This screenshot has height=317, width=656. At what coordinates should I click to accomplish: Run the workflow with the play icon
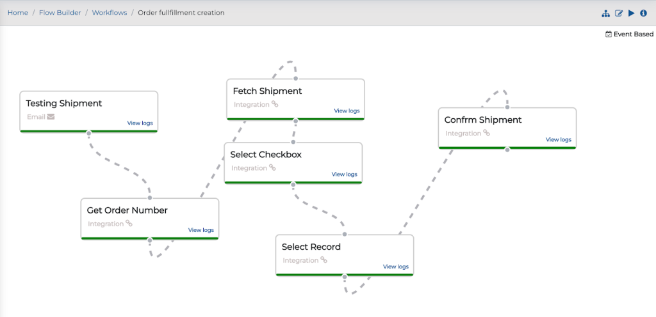click(x=631, y=13)
